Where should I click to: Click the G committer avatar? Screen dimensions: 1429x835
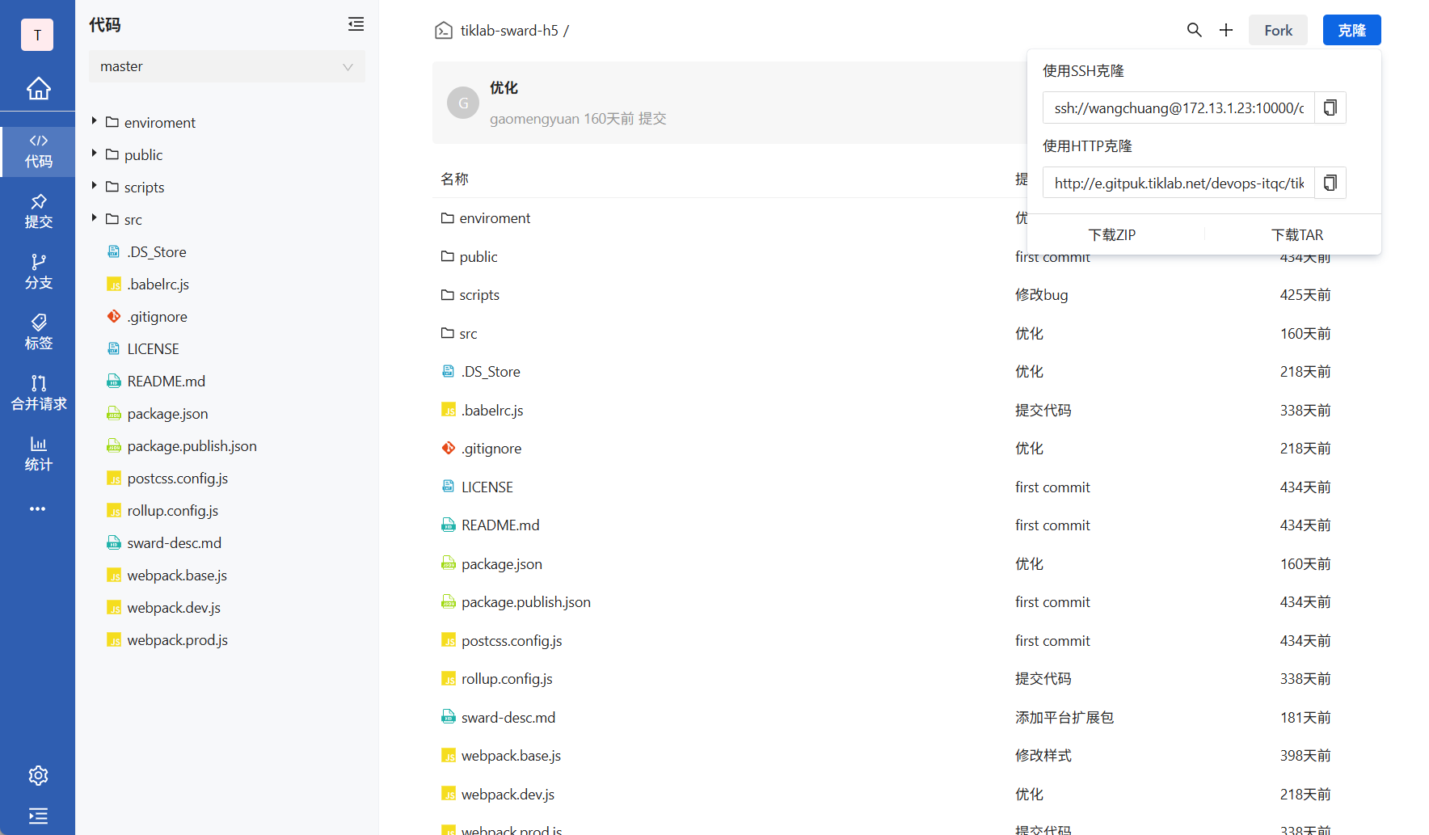463,103
